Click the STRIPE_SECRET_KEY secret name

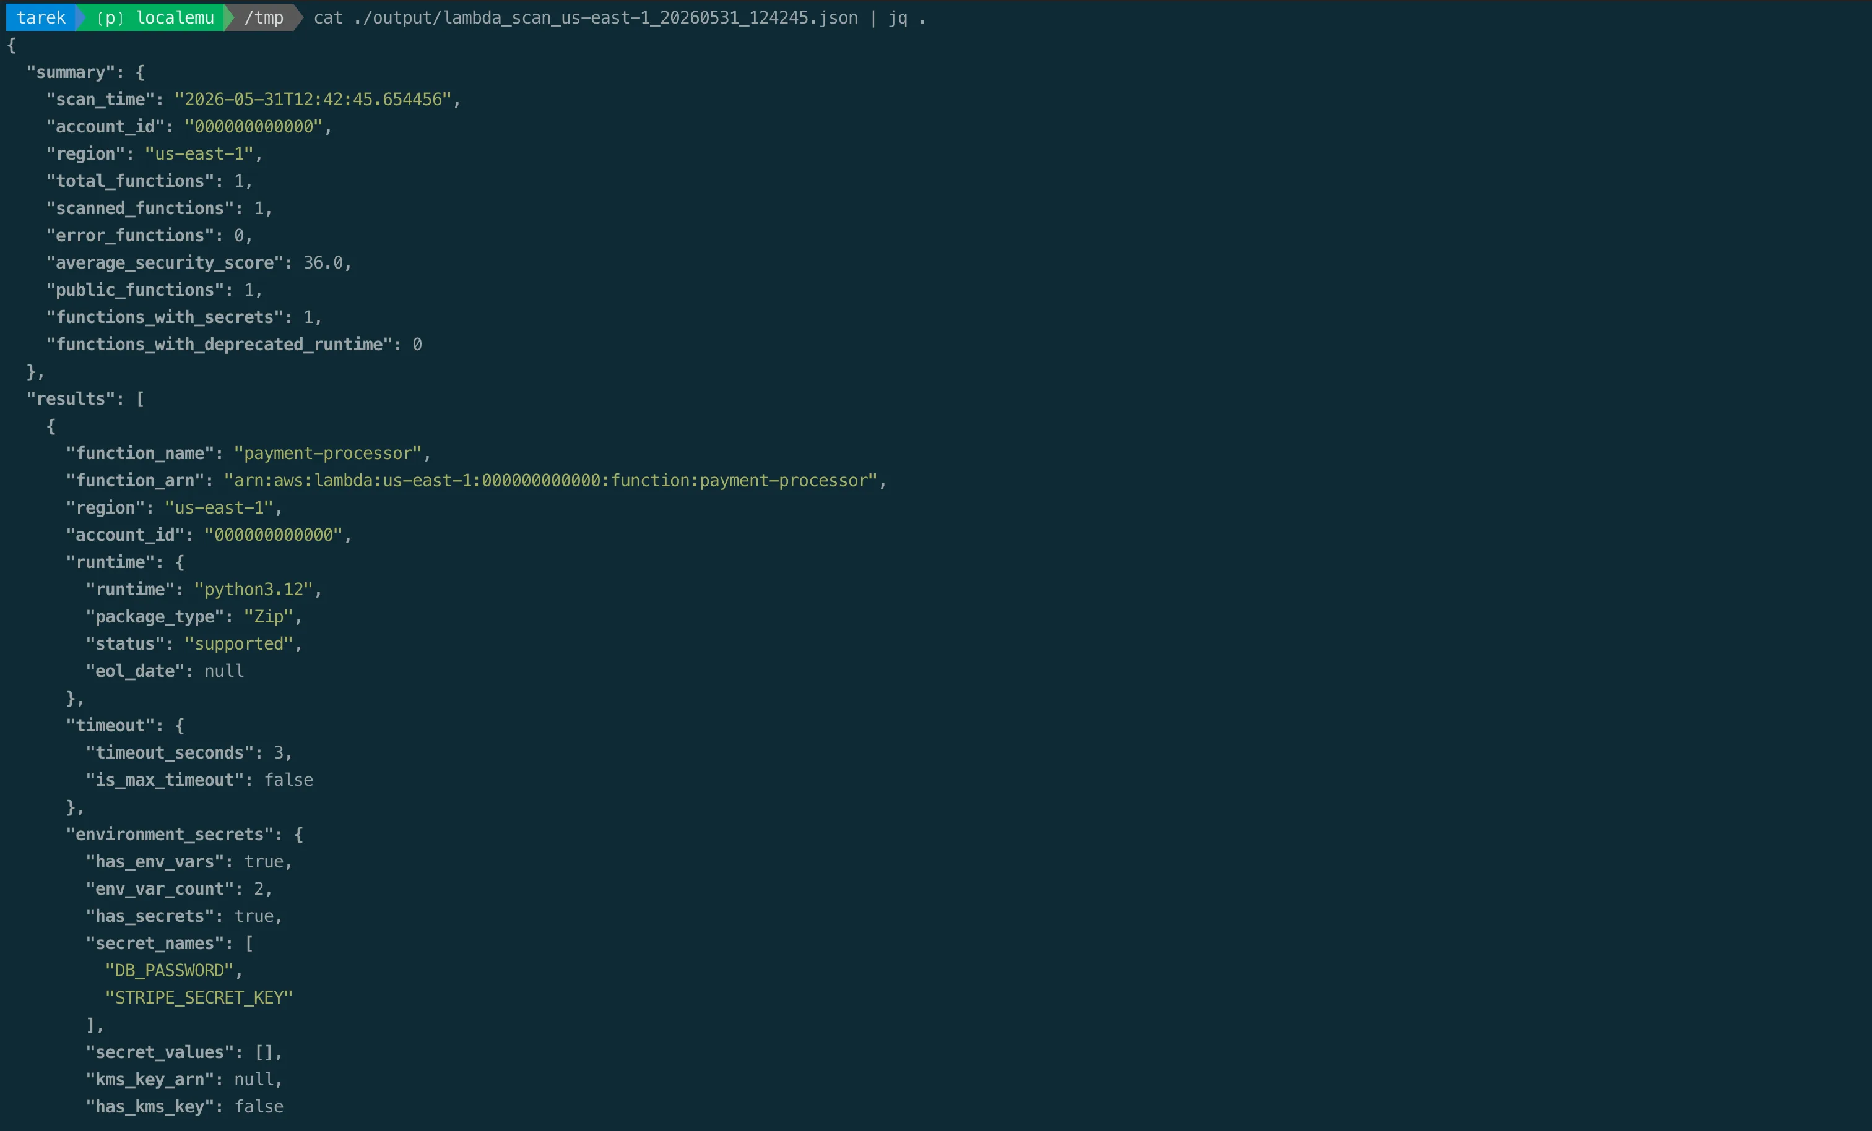pos(199,998)
